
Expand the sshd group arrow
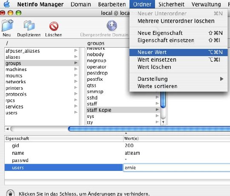(157, 97)
